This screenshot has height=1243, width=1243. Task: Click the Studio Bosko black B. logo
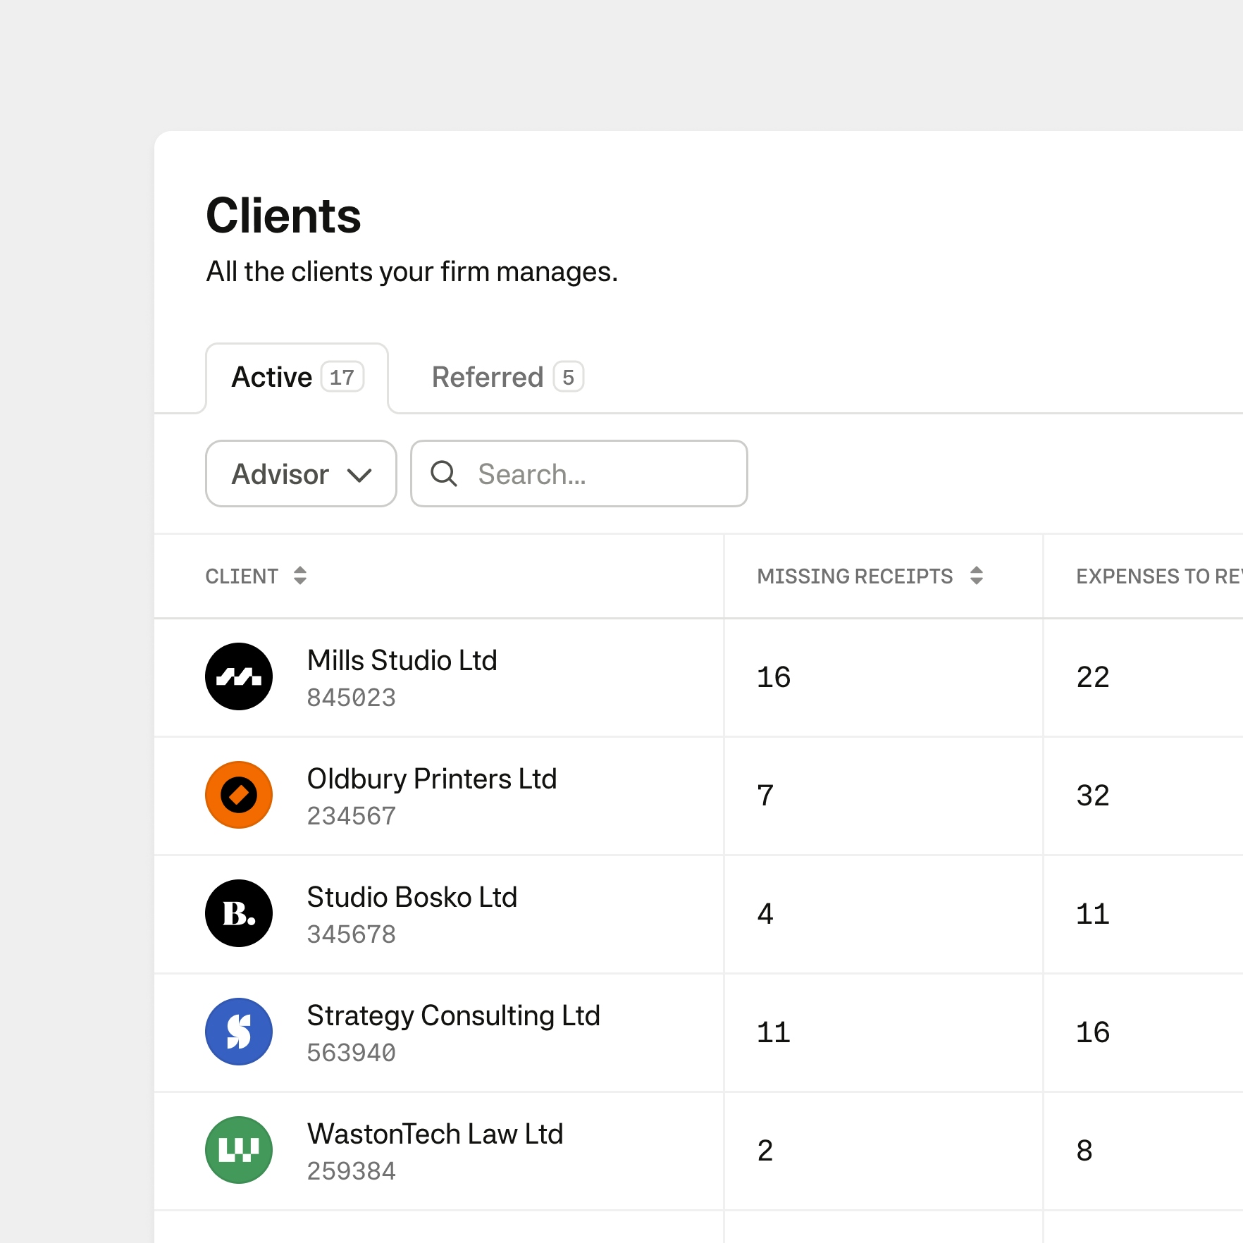(239, 913)
